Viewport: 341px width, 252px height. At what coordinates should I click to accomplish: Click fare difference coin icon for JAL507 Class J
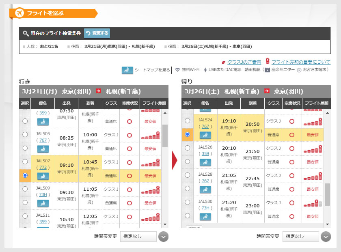tap(150, 163)
